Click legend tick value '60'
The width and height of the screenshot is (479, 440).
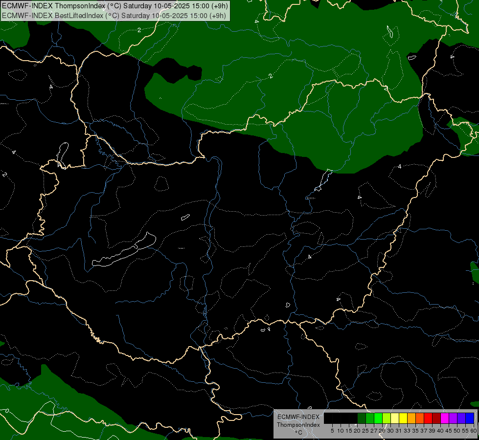[x=474, y=431]
